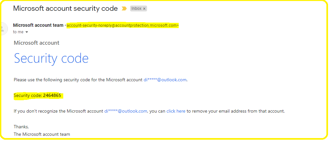Open the 'click here' removal link
The height and width of the screenshot is (141, 329).
(x=176, y=111)
